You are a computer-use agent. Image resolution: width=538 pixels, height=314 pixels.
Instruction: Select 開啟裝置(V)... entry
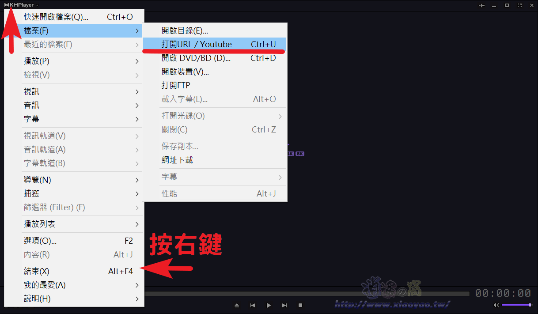pos(215,72)
